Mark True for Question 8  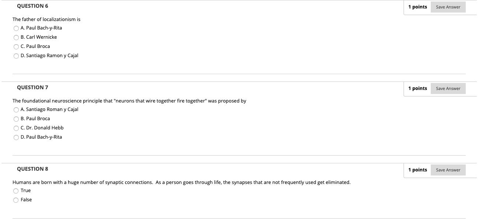tap(16, 191)
